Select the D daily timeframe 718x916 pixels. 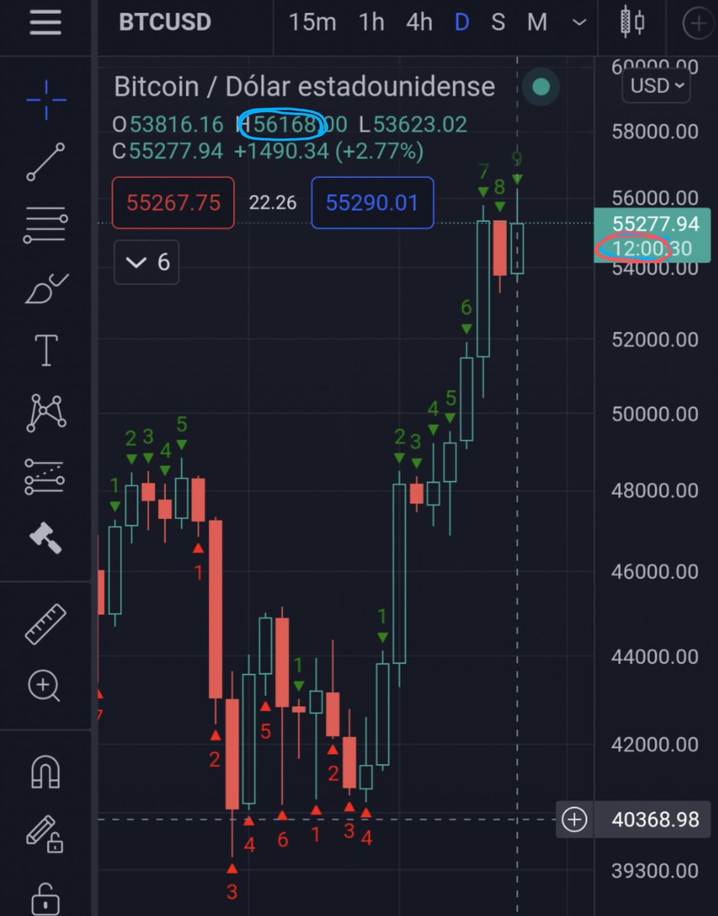pyautogui.click(x=461, y=22)
